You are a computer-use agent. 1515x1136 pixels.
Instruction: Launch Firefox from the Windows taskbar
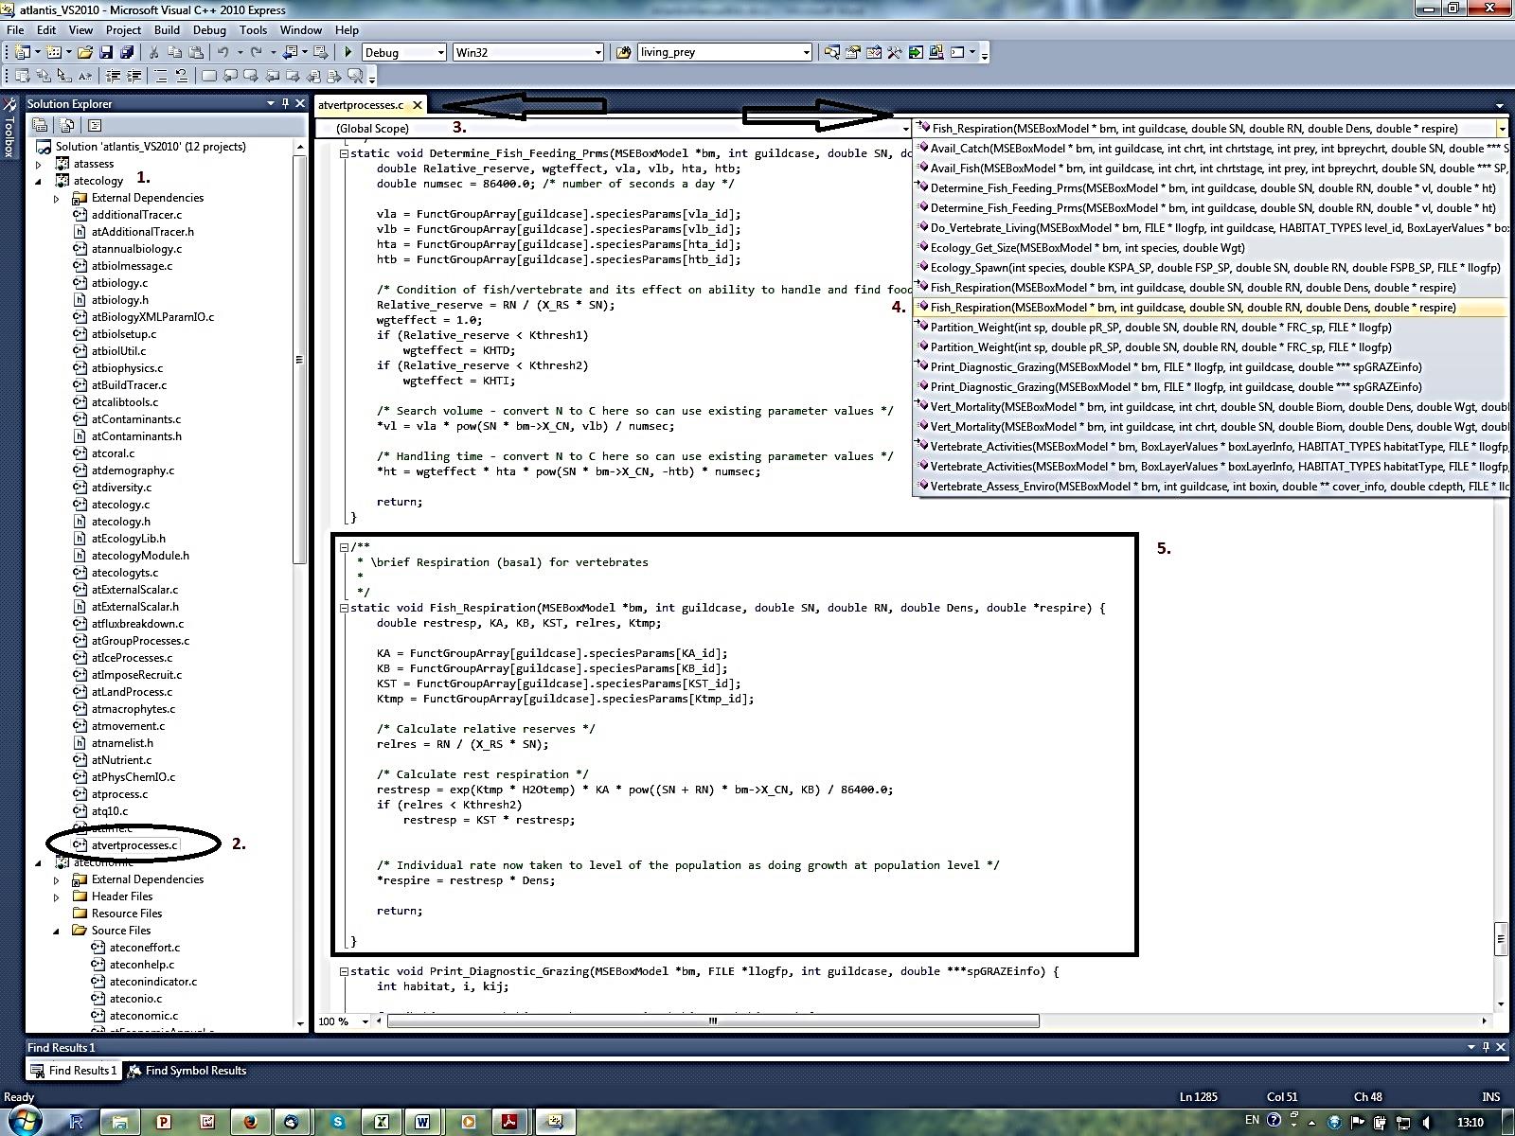click(x=250, y=1122)
